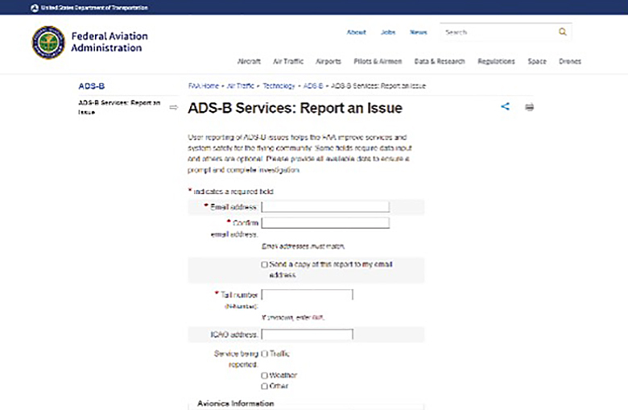Viewport: 628px width, 410px height.
Task: Open the Space navigation menu
Action: tap(537, 61)
